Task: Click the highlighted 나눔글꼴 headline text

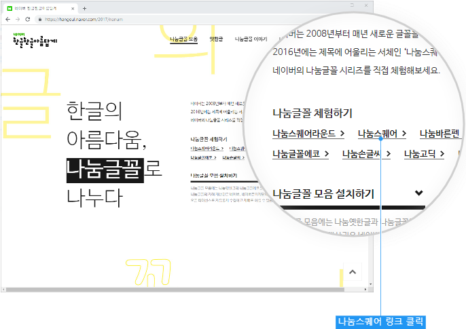Action: [x=105, y=170]
